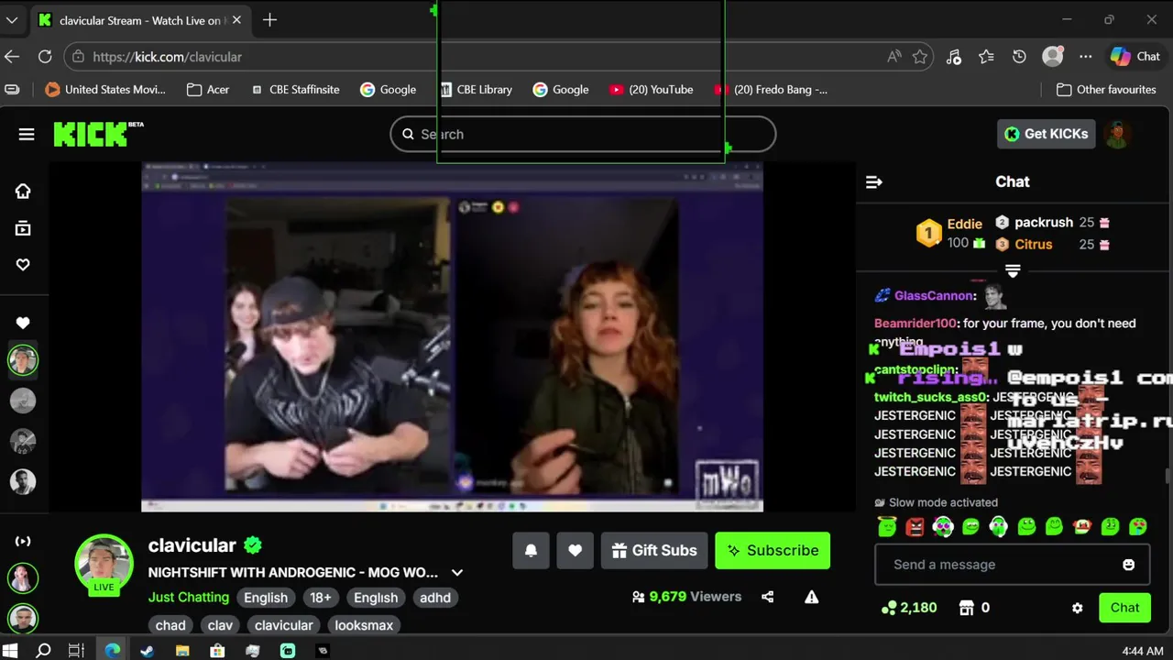
Task: Select clavicular Stream browser tab
Action: click(x=139, y=20)
